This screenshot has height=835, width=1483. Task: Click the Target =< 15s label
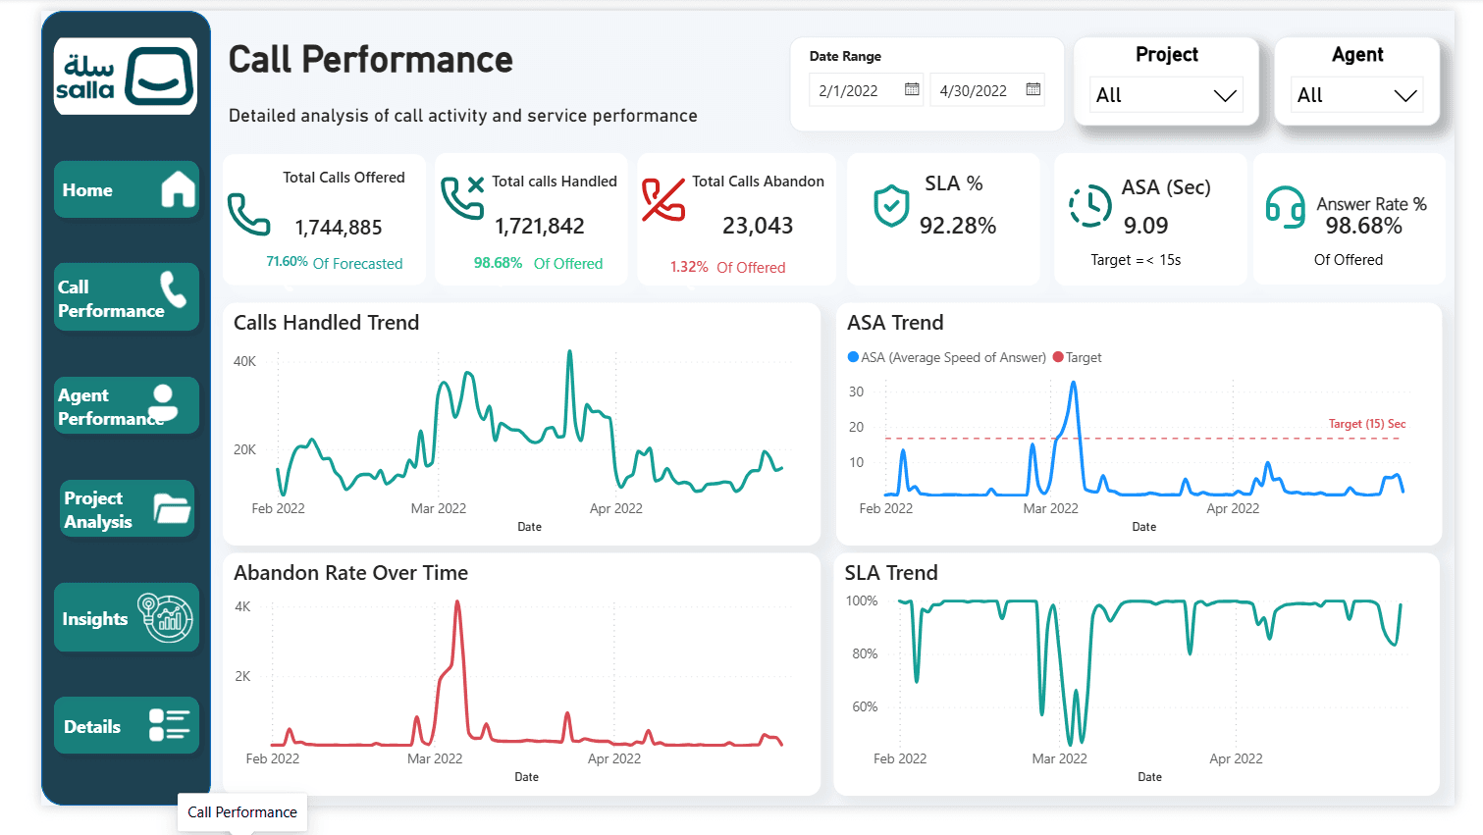(1136, 260)
